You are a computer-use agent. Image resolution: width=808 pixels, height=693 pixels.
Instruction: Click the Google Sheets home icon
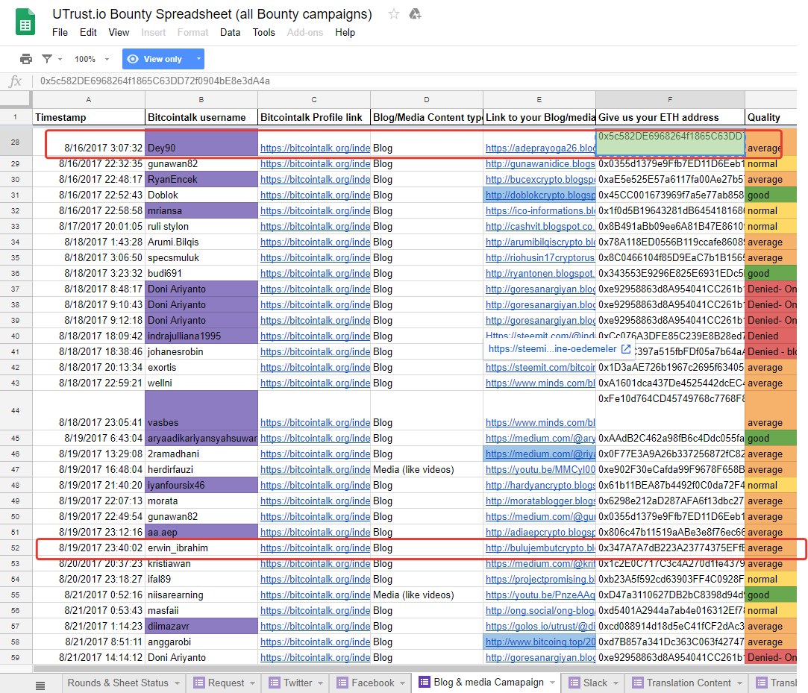click(25, 22)
